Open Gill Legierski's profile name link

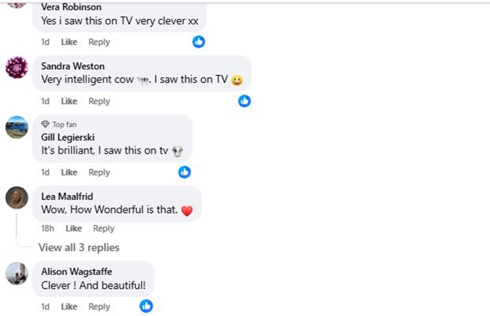[x=69, y=137]
